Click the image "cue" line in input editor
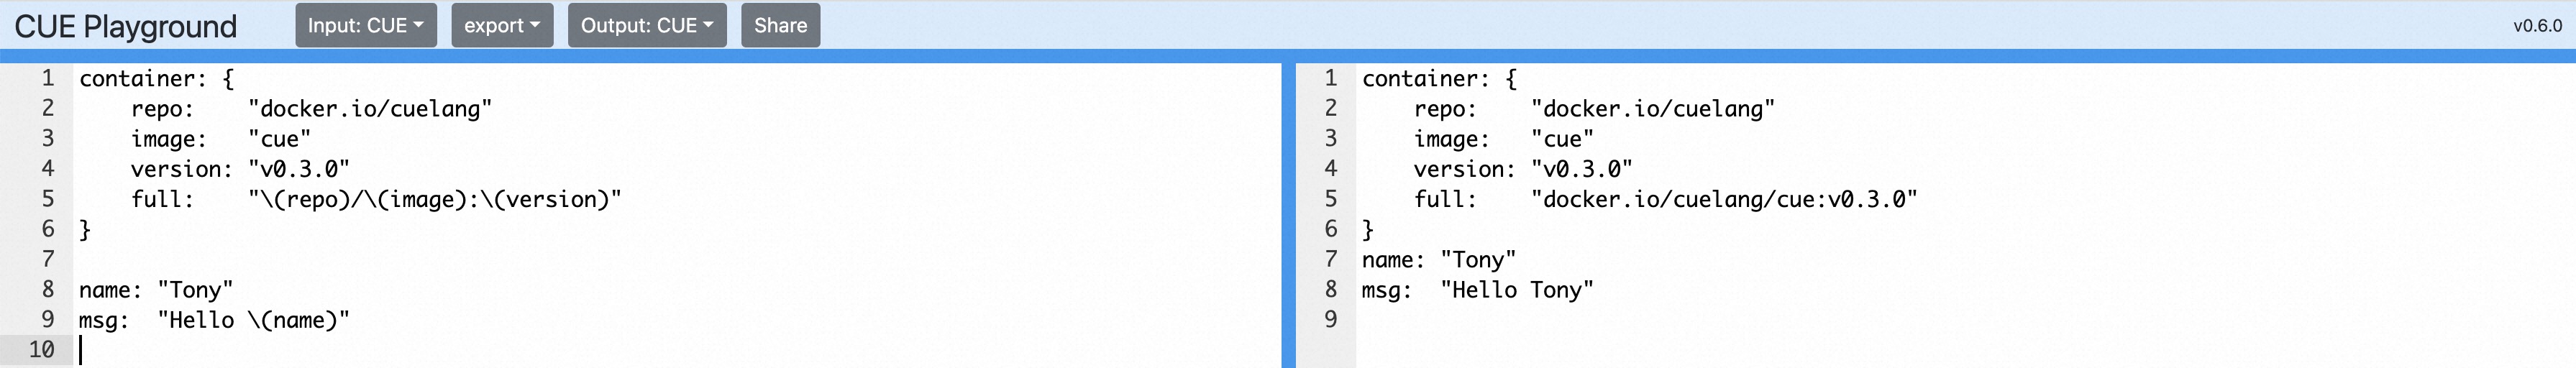Screen dimensions: 2576x368 click(220, 139)
